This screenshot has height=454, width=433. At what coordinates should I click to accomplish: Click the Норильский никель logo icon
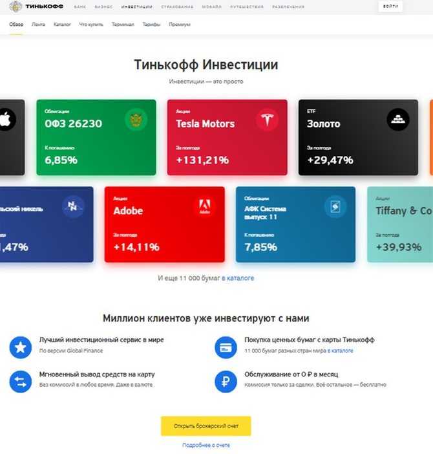click(x=73, y=206)
